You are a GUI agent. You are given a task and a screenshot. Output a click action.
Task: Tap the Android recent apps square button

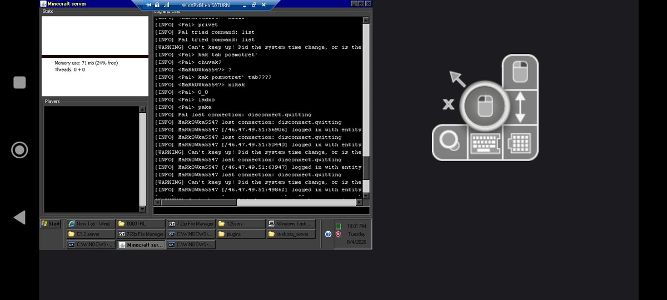19,82
